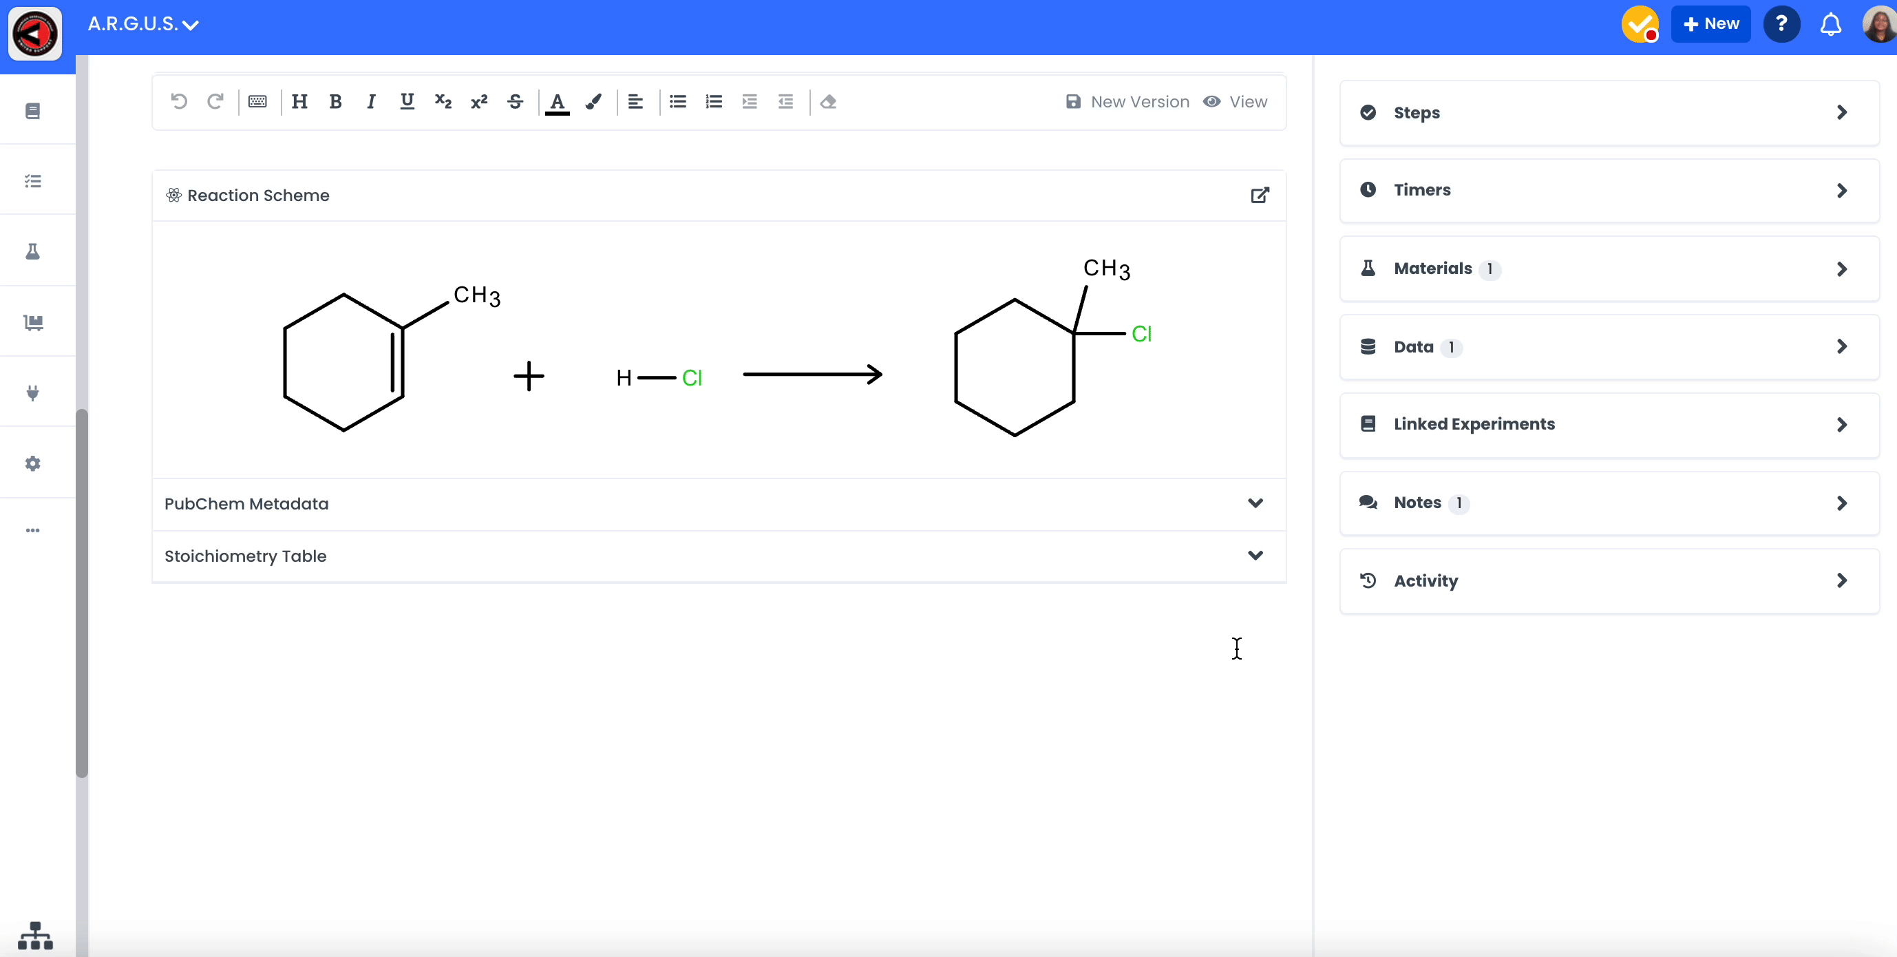Open the text color picker

point(558,102)
